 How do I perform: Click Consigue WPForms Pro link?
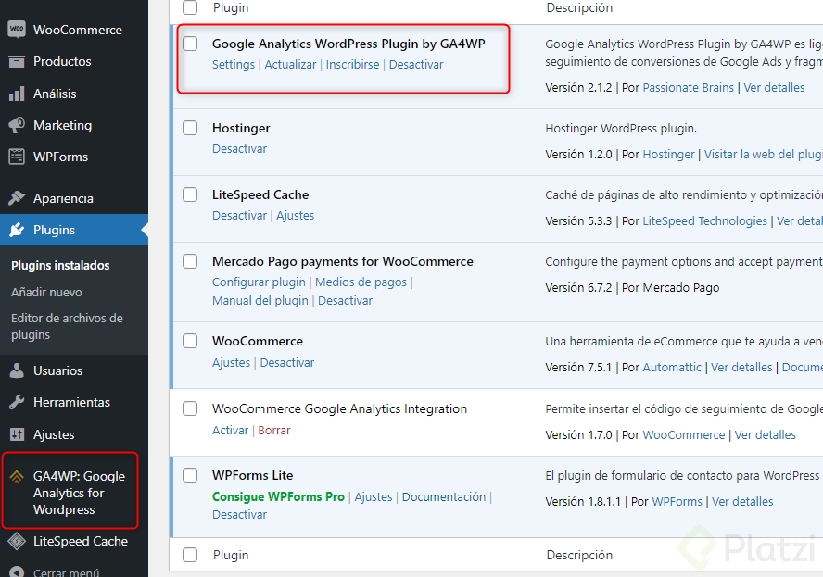click(278, 496)
